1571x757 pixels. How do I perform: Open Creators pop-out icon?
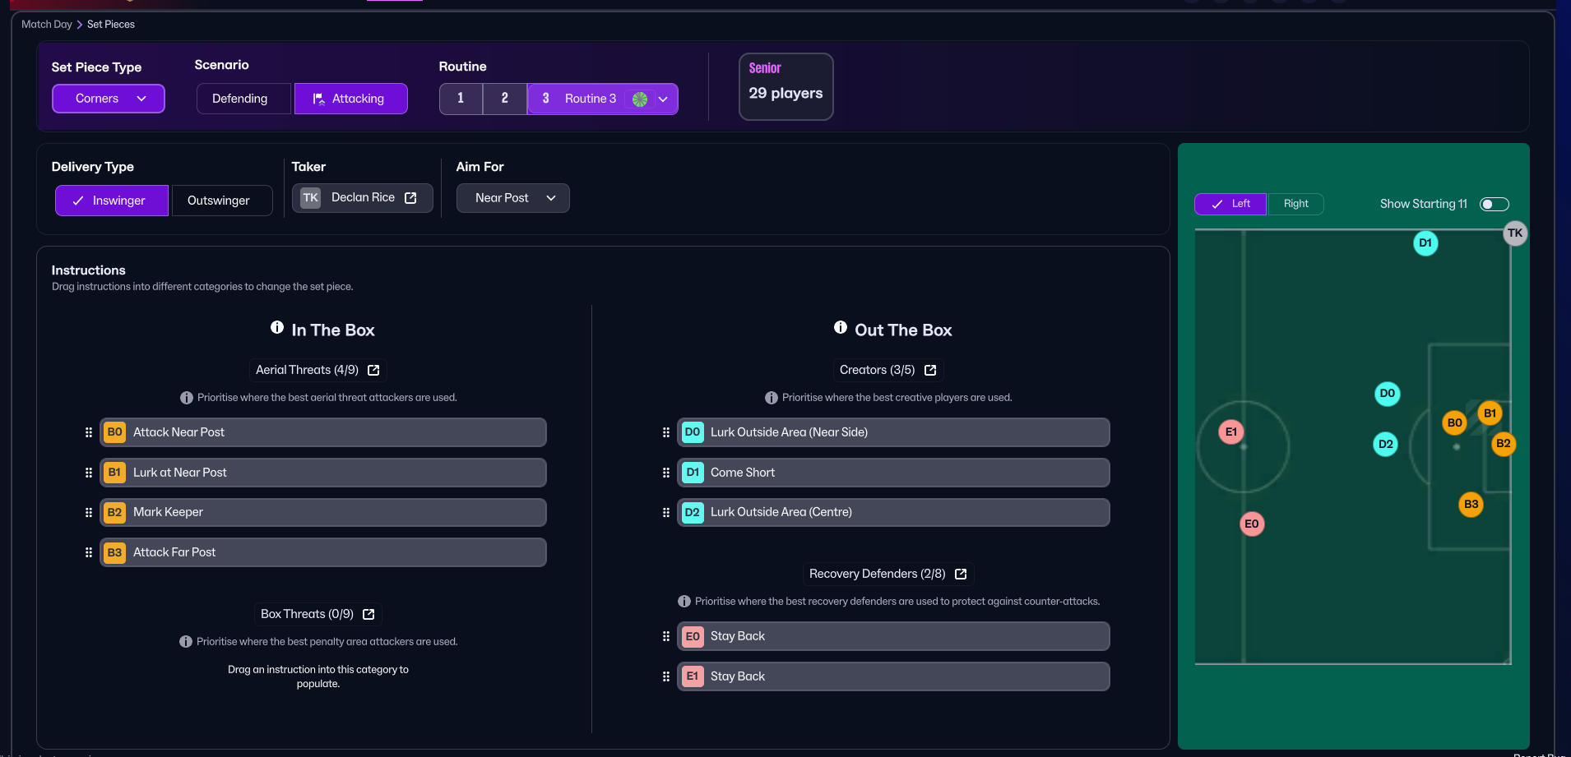pos(930,371)
